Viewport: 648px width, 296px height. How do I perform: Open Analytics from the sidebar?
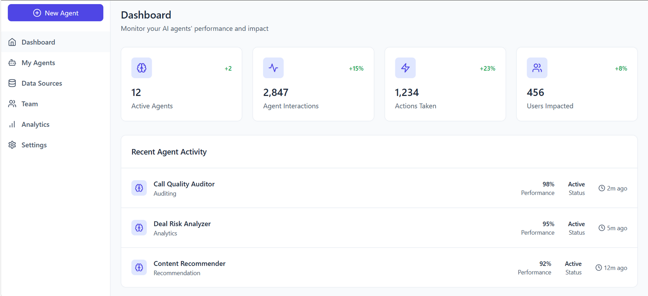35,125
